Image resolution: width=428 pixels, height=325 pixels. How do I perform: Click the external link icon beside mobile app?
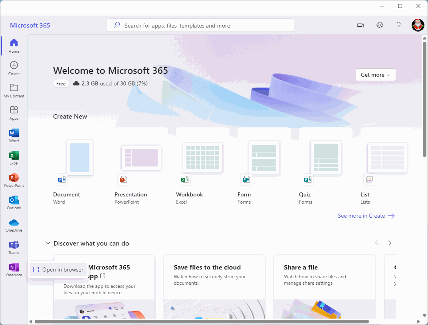(103, 276)
